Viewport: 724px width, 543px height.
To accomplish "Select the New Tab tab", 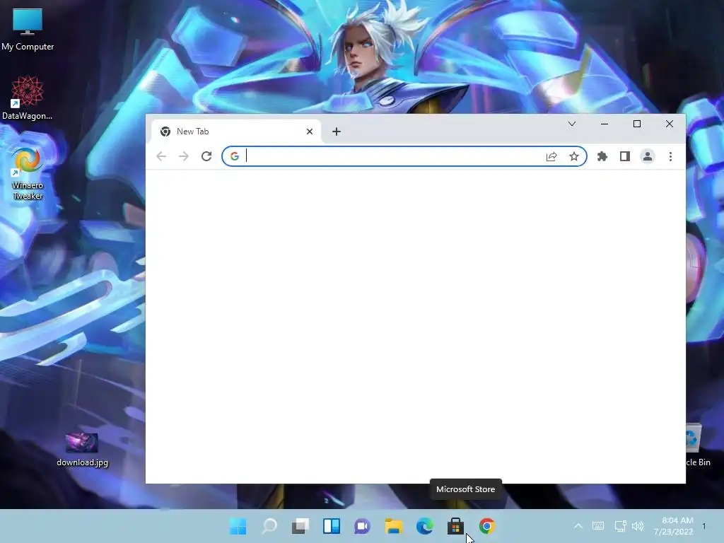I will click(236, 132).
